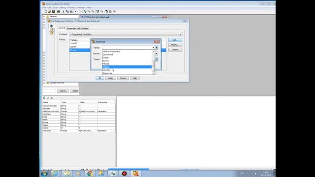Viewport: 315px width, 177px height.
Task: Choose Email from the dropdown list
Action: [x=127, y=58]
